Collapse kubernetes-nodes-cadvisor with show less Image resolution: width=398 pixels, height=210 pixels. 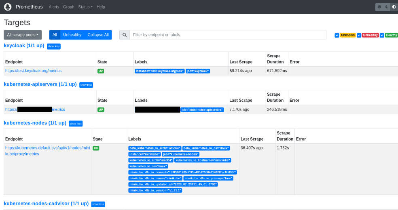(x=98, y=204)
